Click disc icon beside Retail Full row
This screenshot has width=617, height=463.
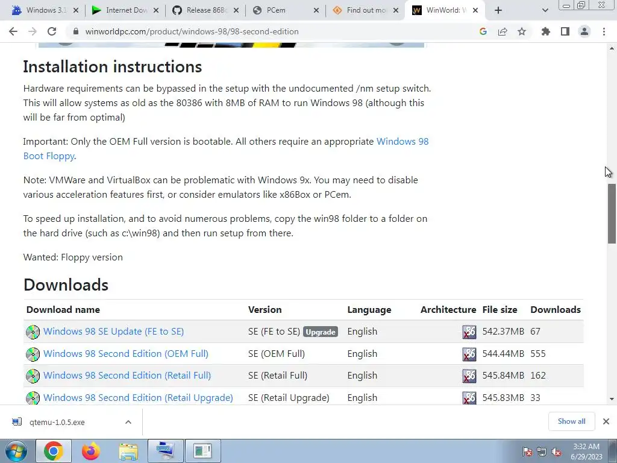tap(33, 376)
